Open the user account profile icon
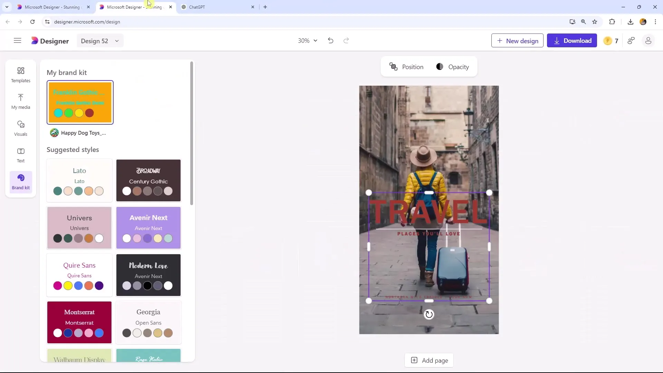Screen dimensions: 663x373 648,41
